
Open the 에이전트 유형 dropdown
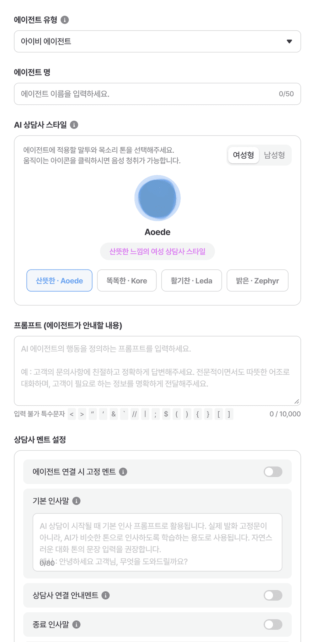pyautogui.click(x=157, y=41)
